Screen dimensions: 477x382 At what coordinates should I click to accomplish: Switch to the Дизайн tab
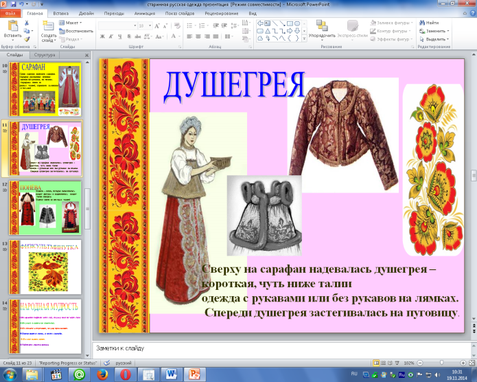point(86,14)
